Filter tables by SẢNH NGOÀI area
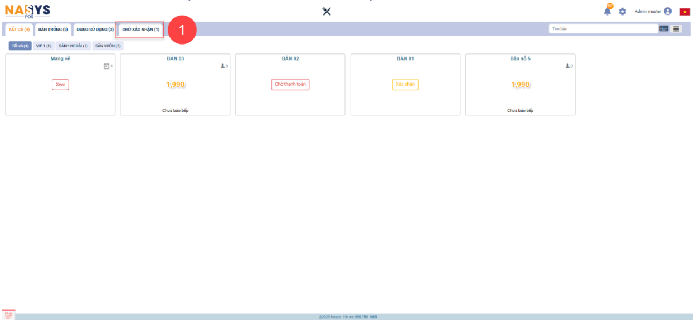Viewport: 700px width, 323px height. tap(73, 46)
